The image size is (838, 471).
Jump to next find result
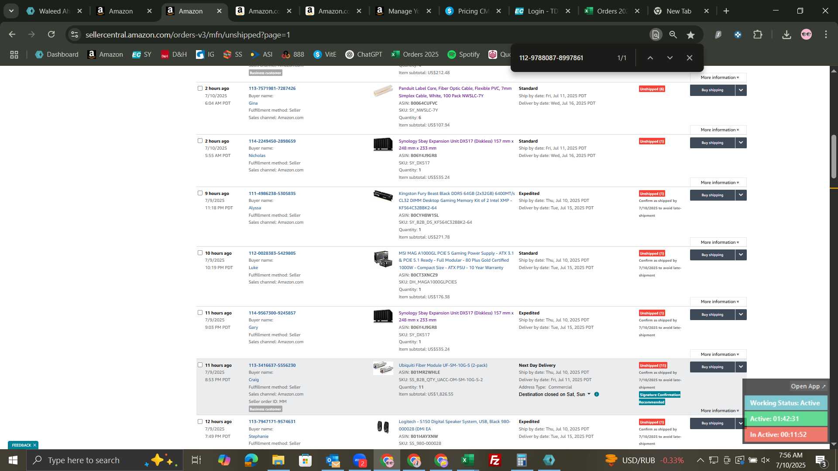pos(670,58)
